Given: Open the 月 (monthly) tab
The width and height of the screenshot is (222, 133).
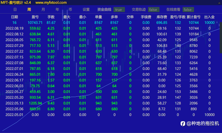Looking at the screenshot, I should [43, 9].
